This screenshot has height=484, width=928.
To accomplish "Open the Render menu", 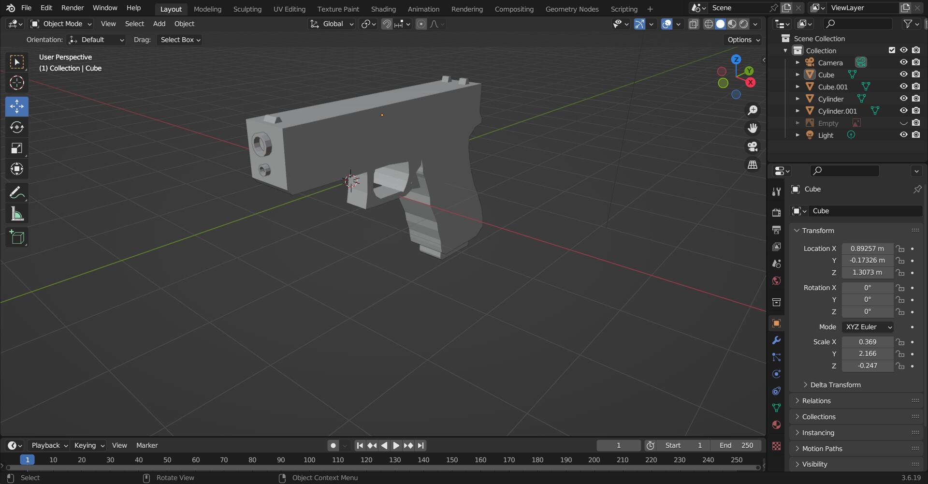I will [72, 8].
